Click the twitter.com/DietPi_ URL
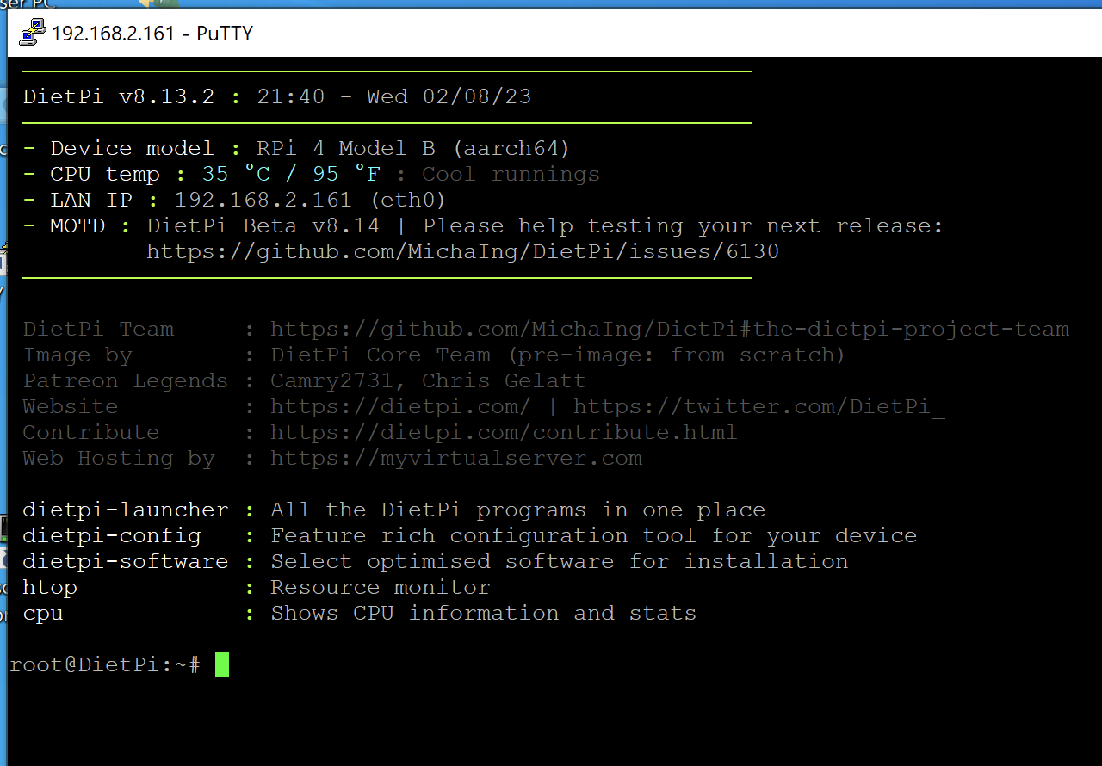 [758, 406]
